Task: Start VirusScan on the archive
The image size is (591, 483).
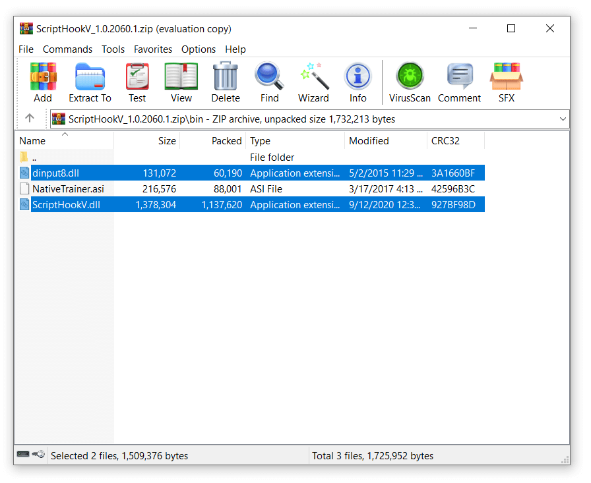Action: (x=410, y=77)
